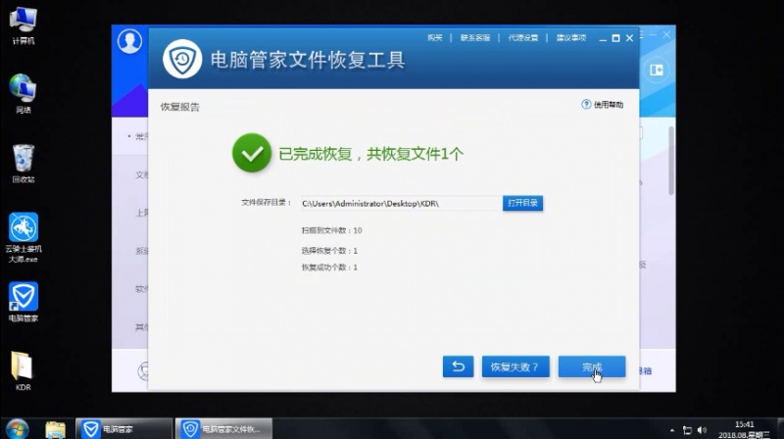Open the 建议事项 menu item
The image size is (784, 439).
(571, 38)
